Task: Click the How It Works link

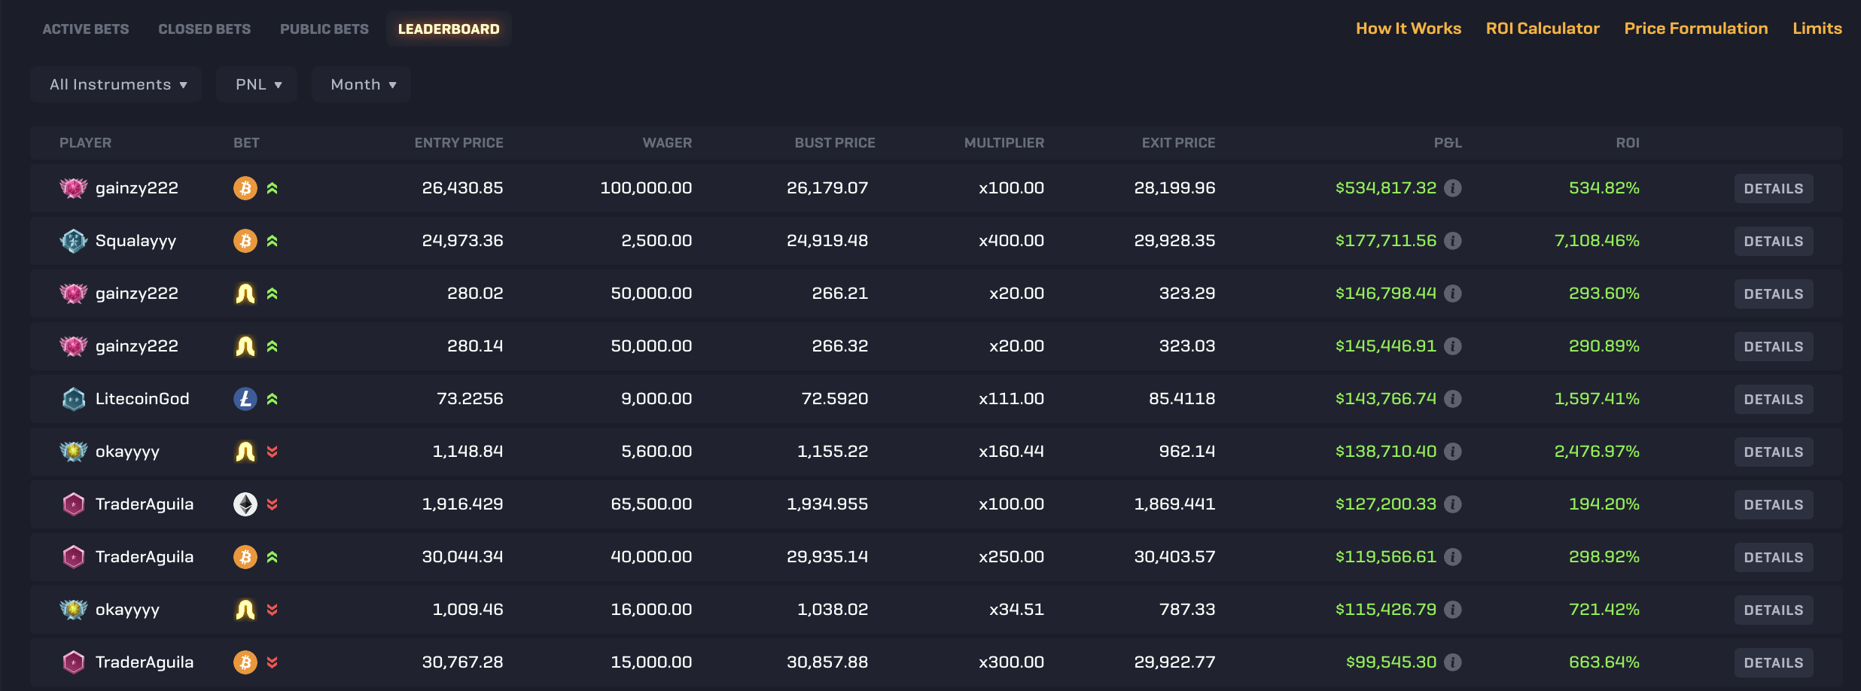Action: [1408, 28]
